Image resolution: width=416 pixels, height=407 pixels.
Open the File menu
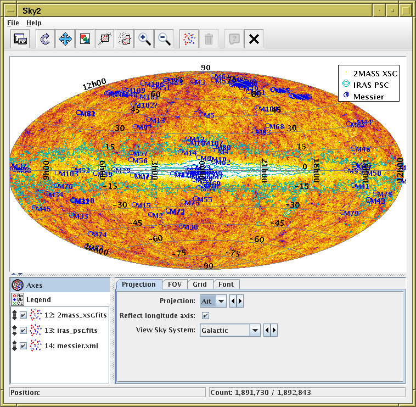click(x=13, y=23)
